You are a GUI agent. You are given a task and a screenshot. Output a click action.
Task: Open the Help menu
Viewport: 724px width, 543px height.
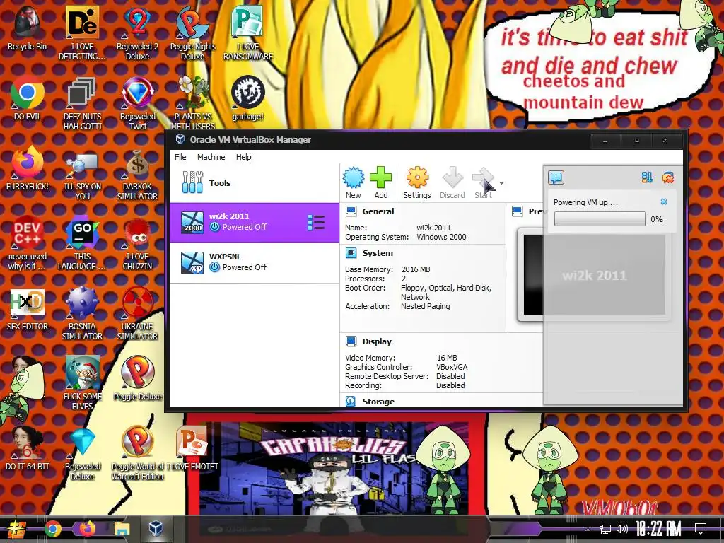[243, 157]
